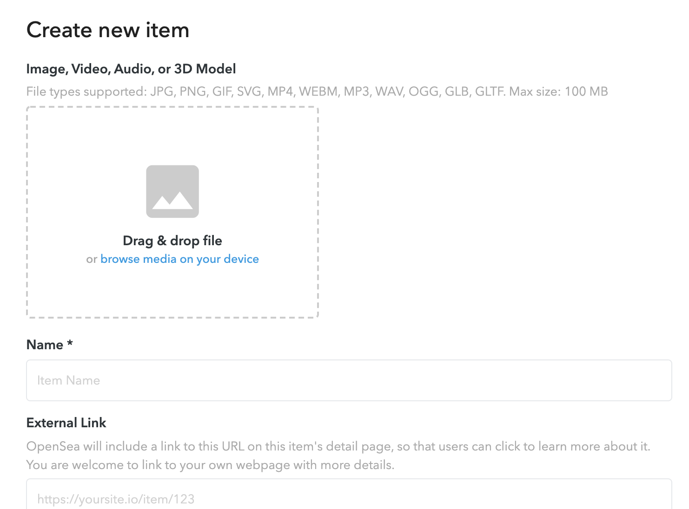Image resolution: width=689 pixels, height=509 pixels.
Task: Click the "Max size: 100 MB" text
Action: 558,91
